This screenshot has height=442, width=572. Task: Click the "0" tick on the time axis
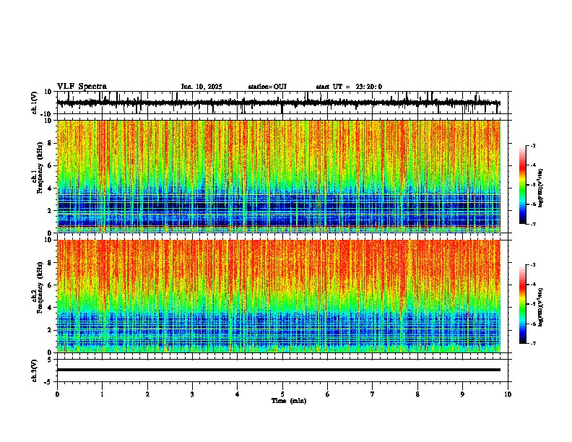click(x=57, y=394)
